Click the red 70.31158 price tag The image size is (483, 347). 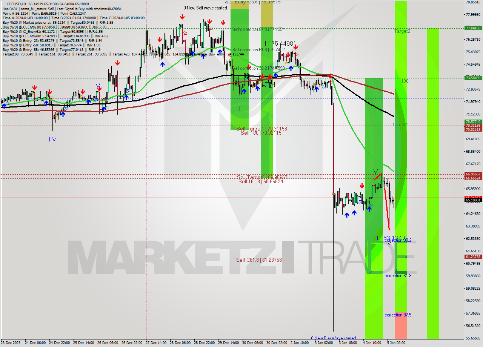click(473, 125)
